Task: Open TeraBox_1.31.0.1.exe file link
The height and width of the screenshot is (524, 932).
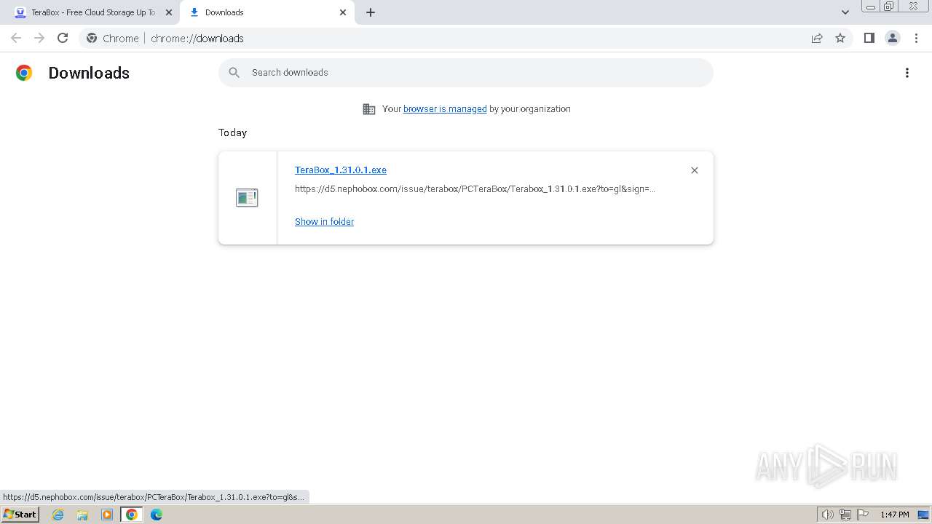Action: (341, 170)
